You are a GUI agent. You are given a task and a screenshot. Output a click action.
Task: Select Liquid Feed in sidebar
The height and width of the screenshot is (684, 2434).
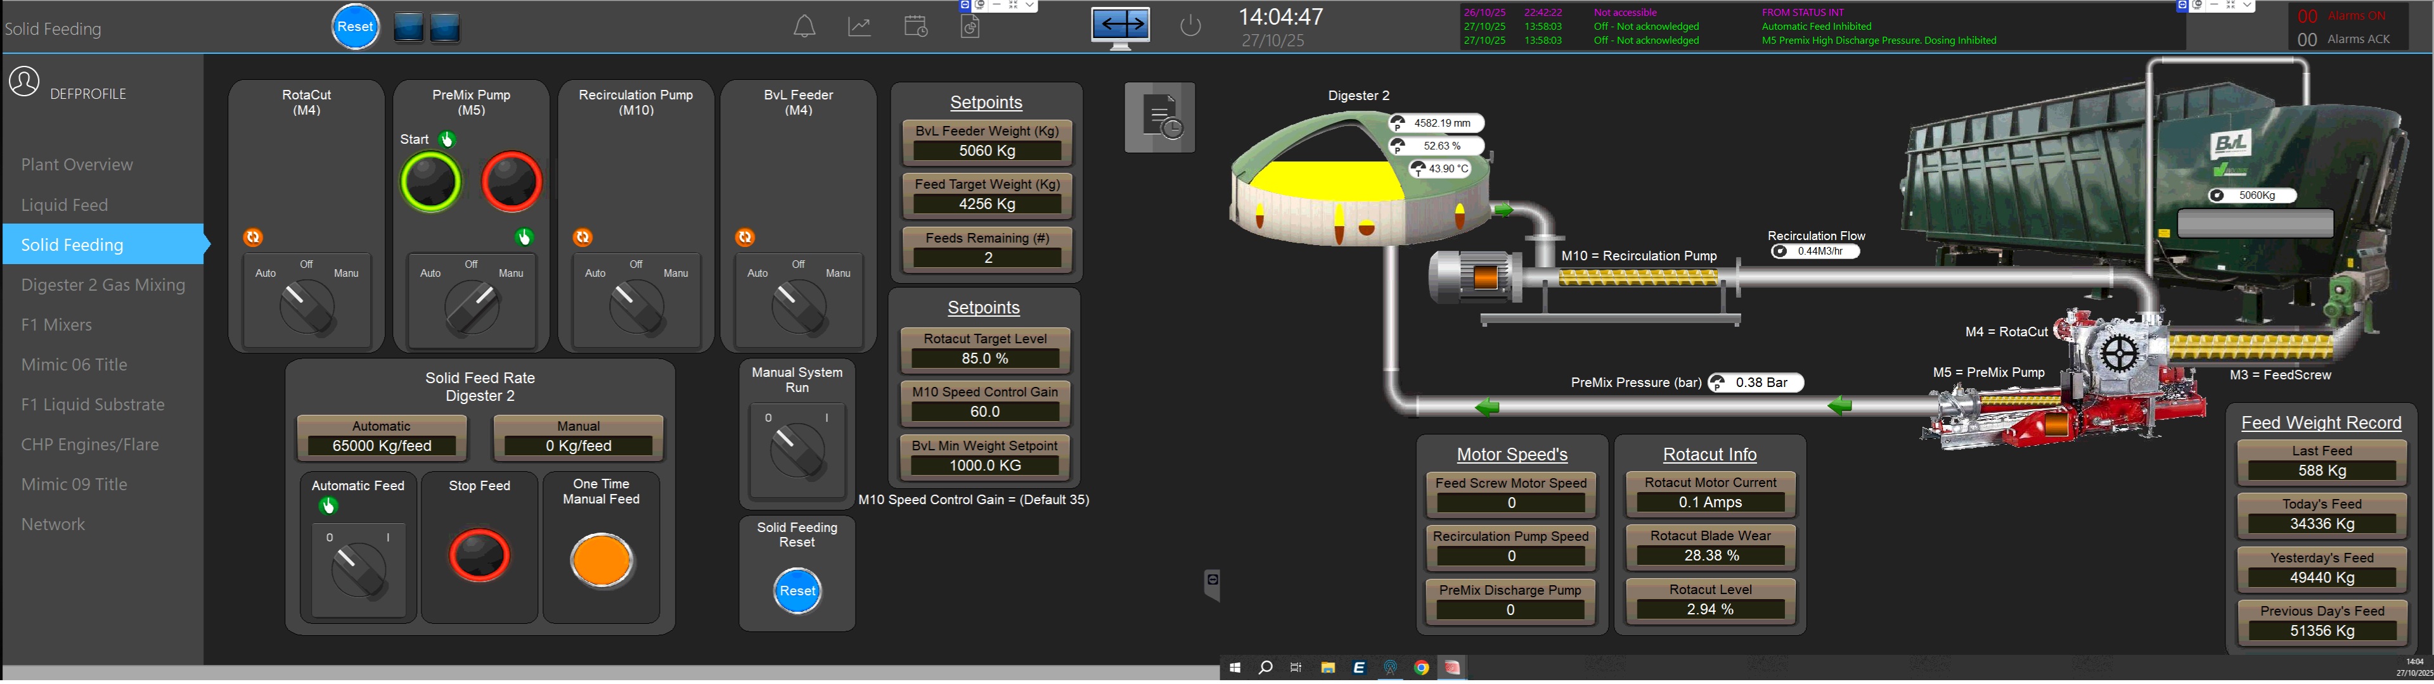point(64,205)
